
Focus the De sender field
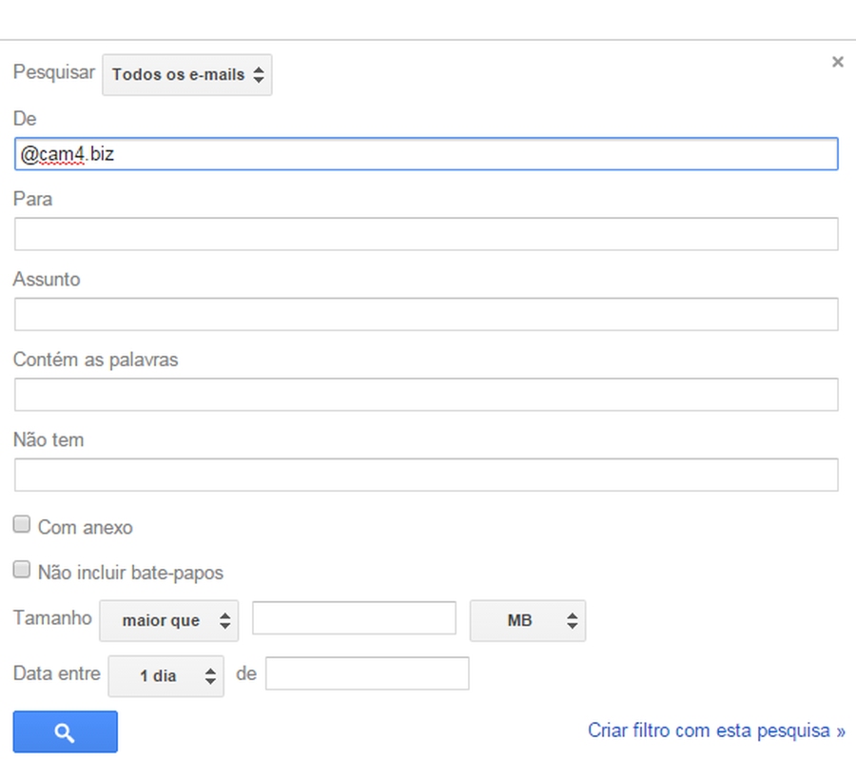pyautogui.click(x=426, y=154)
